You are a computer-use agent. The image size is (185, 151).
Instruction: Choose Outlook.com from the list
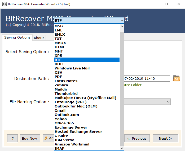point(87,115)
